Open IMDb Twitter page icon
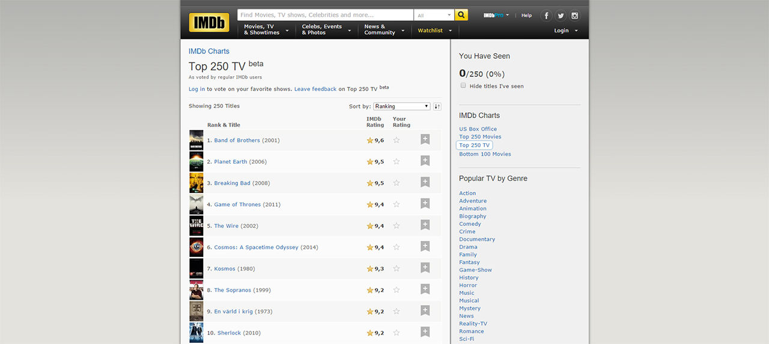 [561, 16]
